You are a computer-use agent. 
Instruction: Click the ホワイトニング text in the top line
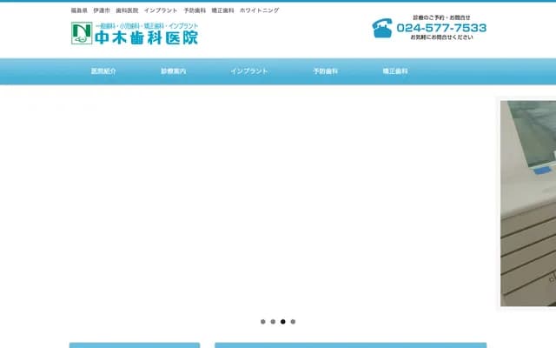pos(259,10)
